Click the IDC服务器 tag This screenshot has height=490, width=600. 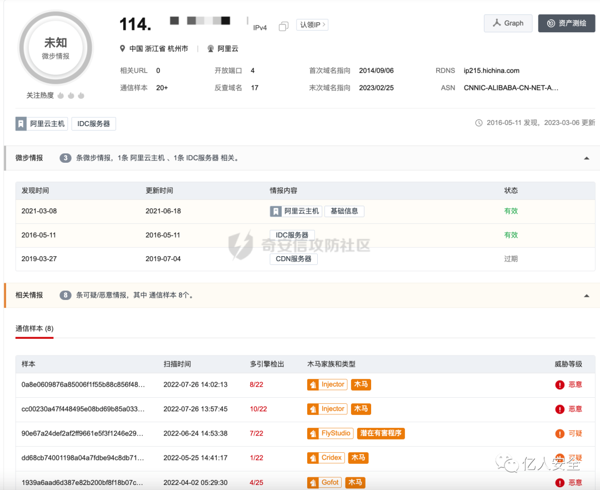[x=93, y=123]
